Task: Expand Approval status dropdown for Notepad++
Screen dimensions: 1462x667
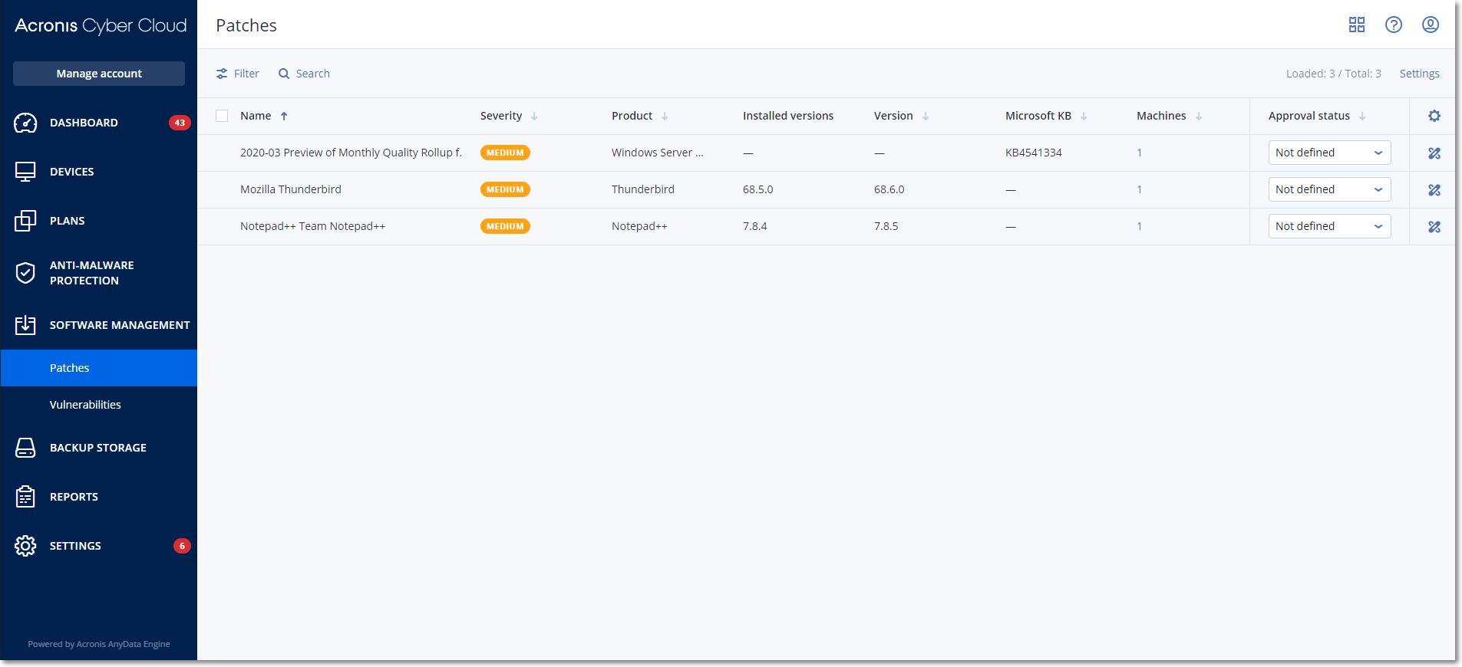Action: [x=1329, y=226]
